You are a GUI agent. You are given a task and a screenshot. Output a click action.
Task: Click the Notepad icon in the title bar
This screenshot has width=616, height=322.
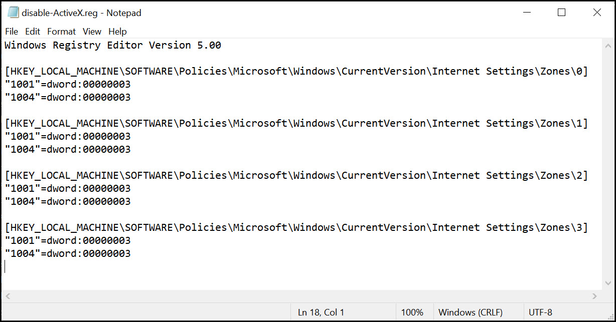point(13,13)
